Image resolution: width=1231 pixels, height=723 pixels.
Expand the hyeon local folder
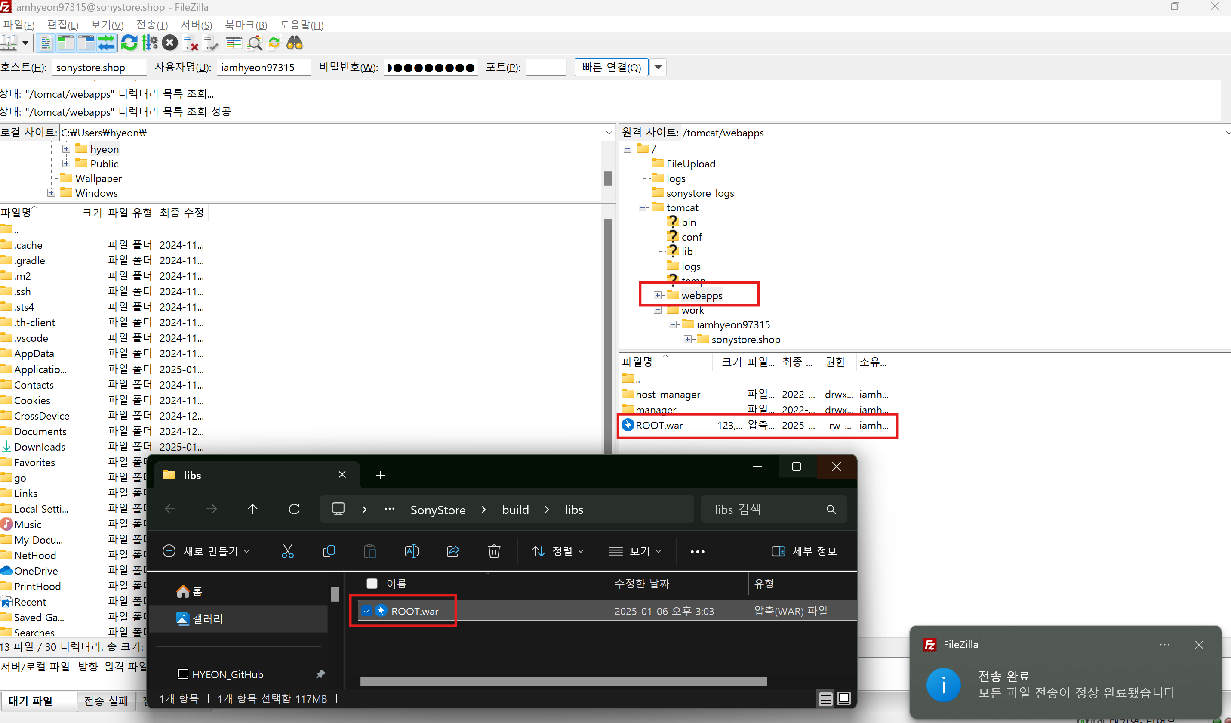point(66,148)
